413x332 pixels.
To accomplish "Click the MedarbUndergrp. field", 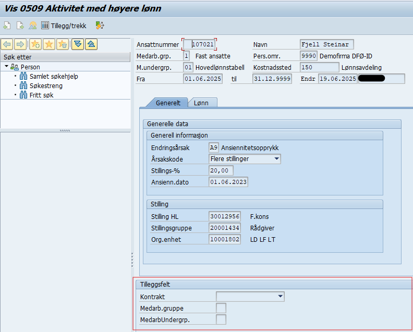I will tap(221, 319).
